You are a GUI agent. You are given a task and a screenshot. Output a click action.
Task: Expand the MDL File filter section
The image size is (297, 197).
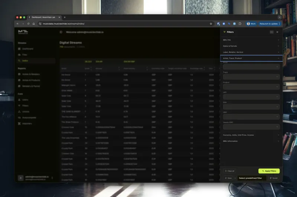pos(251,40)
